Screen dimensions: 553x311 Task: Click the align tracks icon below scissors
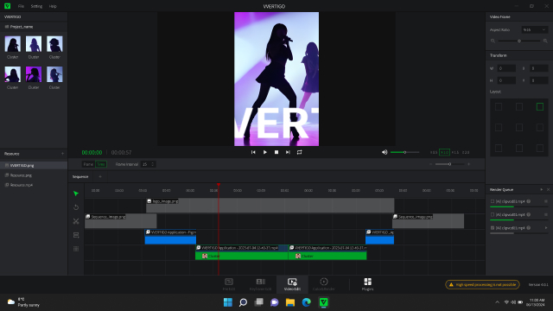[76, 235]
